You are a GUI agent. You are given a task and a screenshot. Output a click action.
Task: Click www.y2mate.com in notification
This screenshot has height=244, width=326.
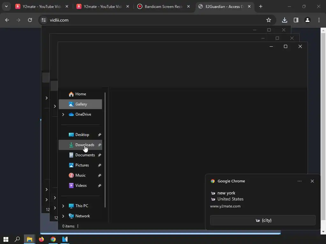click(x=225, y=206)
